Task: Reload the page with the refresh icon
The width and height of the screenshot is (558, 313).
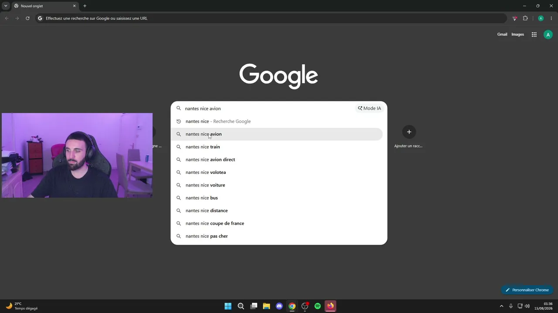Action: click(x=27, y=18)
